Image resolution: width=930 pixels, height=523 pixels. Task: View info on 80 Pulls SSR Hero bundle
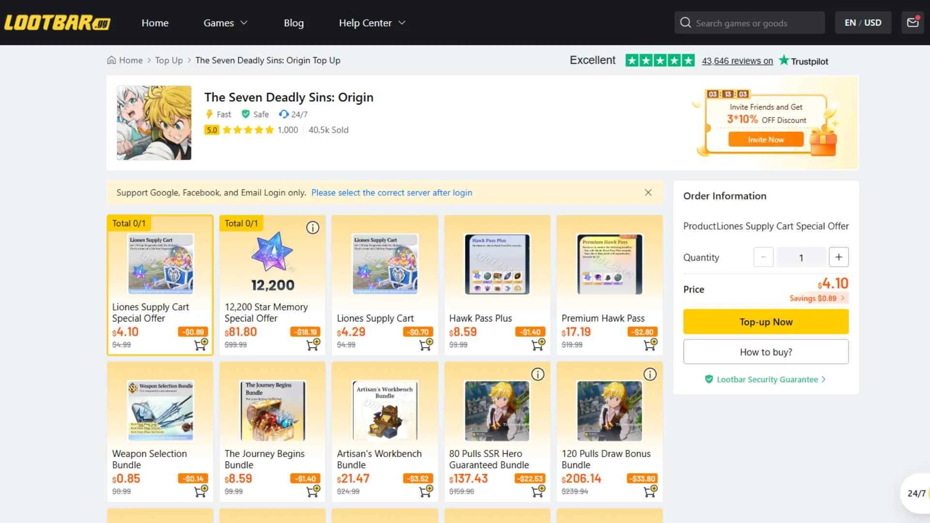pos(538,374)
